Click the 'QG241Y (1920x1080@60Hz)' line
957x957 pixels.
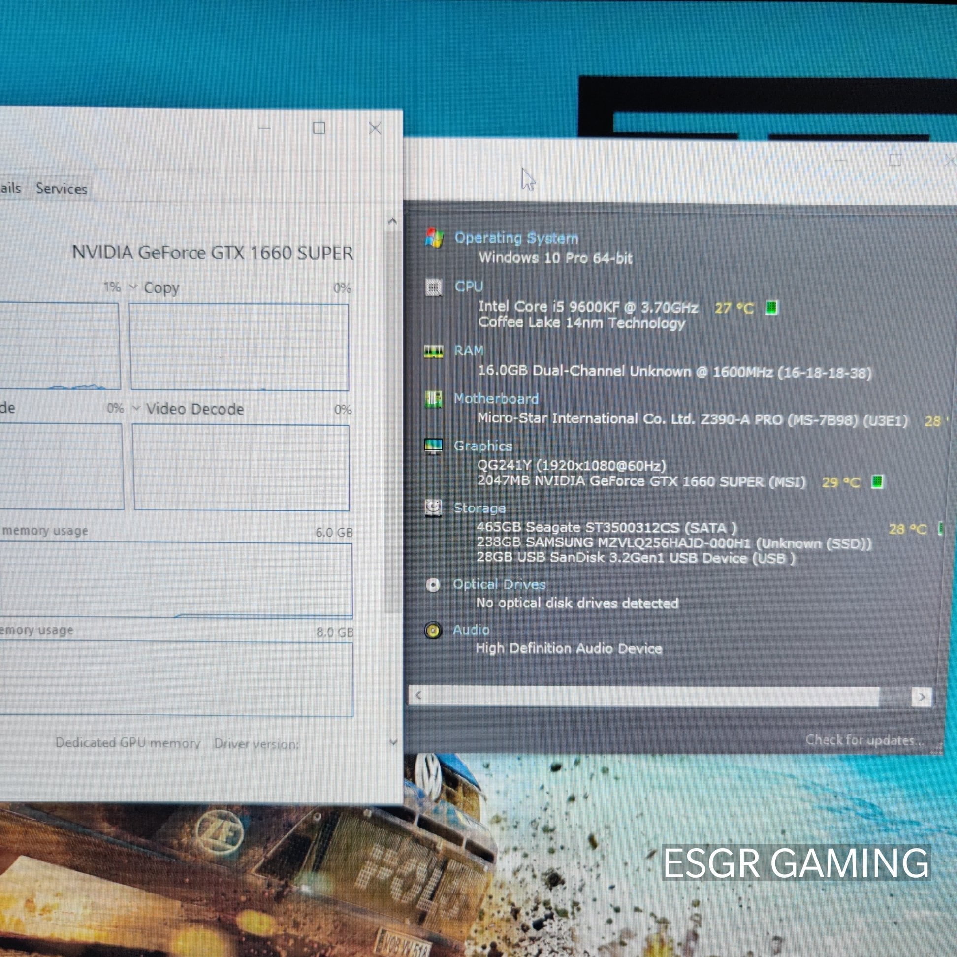point(572,465)
